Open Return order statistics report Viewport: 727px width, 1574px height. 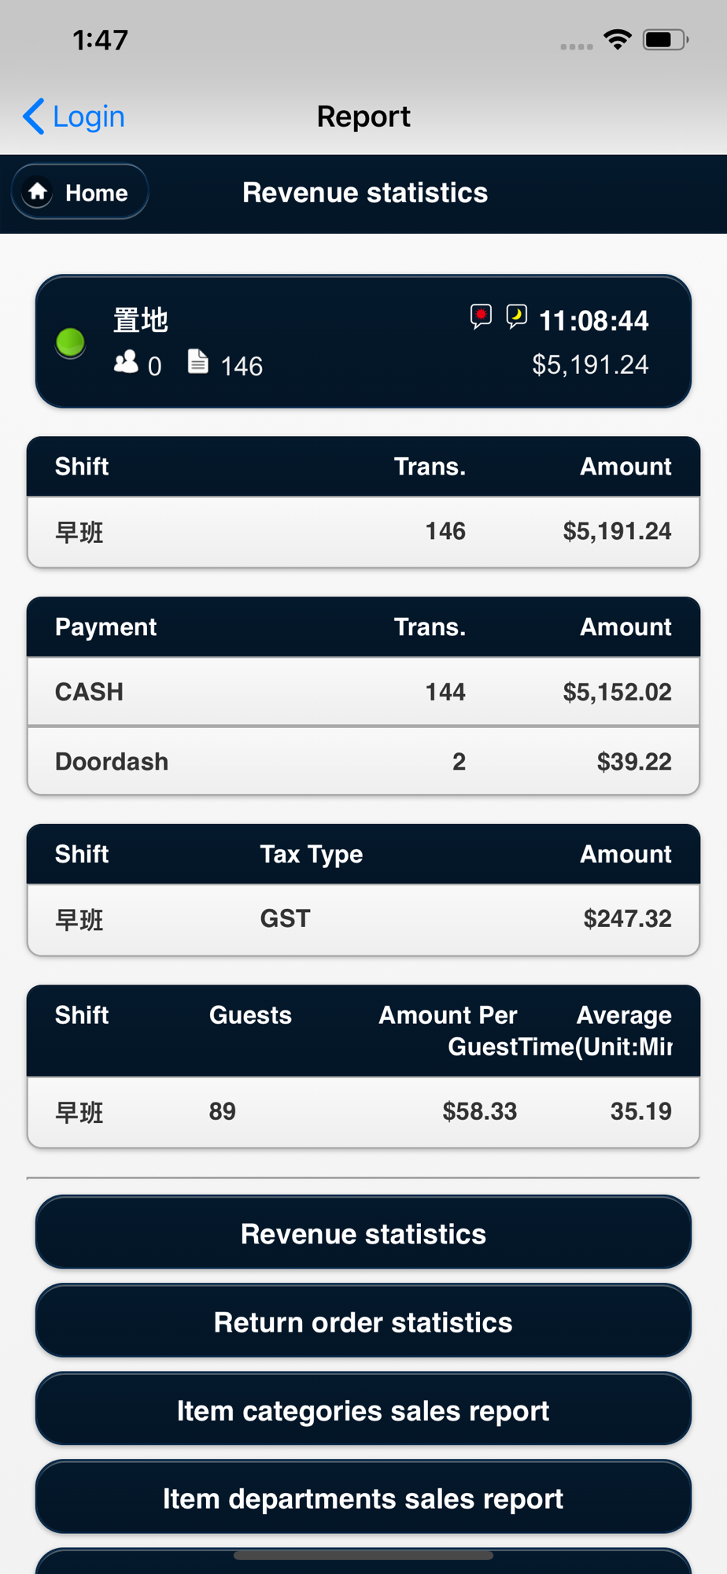[363, 1321]
